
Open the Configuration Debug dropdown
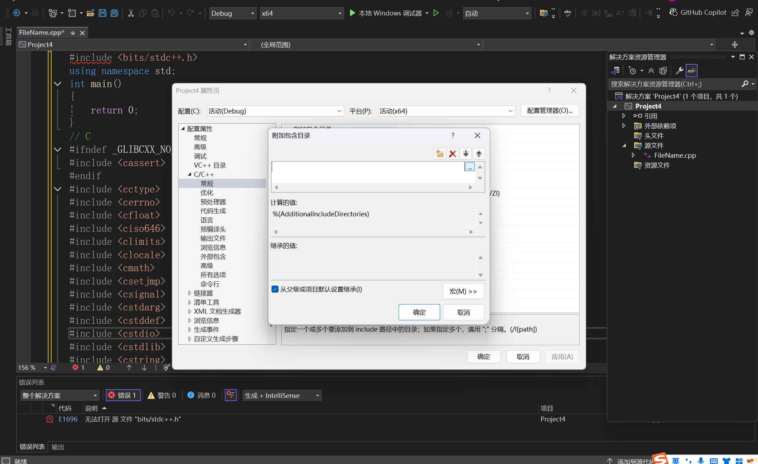click(x=275, y=111)
